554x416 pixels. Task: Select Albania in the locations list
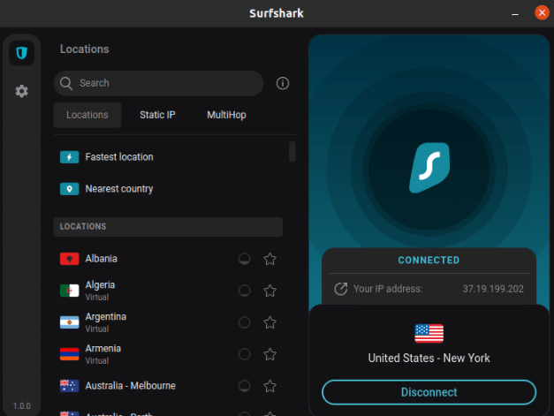(168, 259)
